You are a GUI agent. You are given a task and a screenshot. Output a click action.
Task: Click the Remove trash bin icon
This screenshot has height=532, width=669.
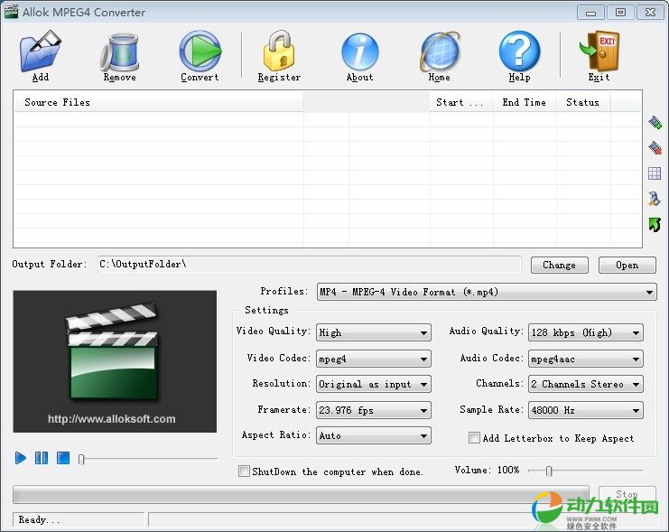tap(119, 53)
